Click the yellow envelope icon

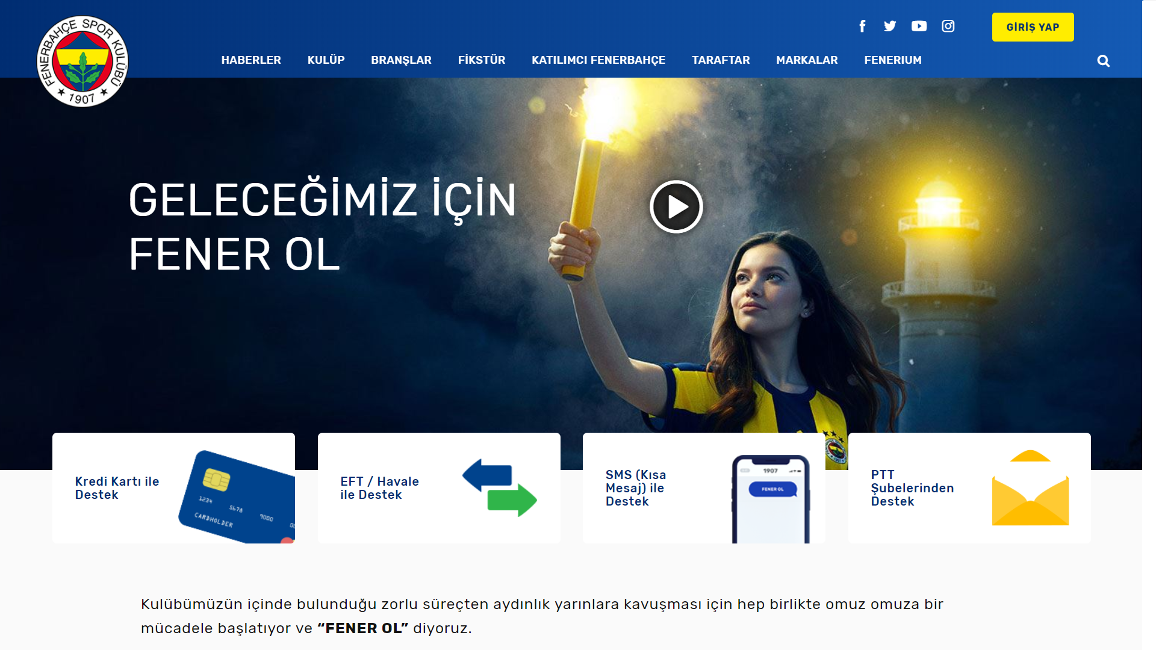tap(1030, 487)
